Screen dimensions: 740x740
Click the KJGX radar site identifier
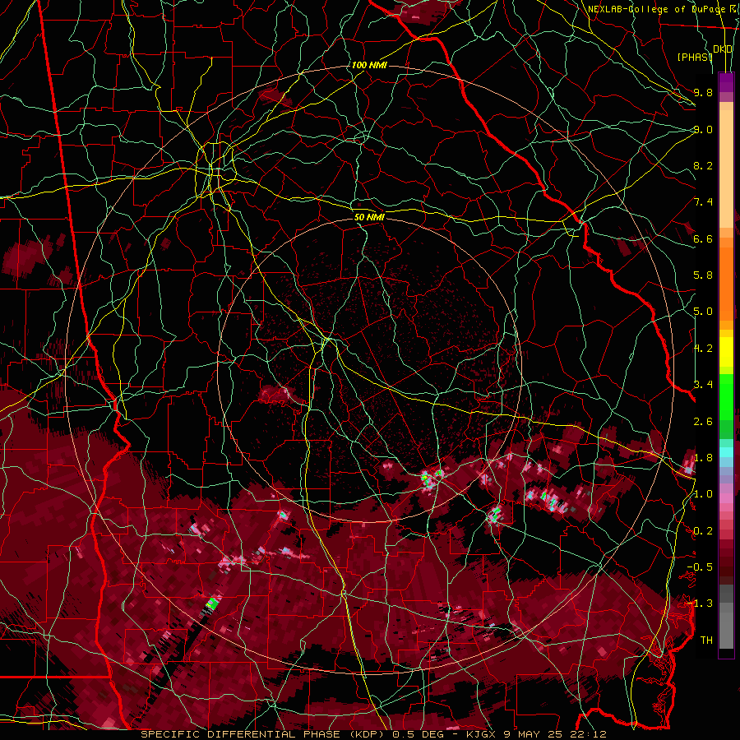[480, 734]
